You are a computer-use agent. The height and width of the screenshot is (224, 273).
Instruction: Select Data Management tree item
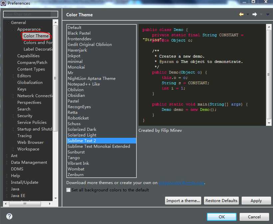(x=29, y=162)
